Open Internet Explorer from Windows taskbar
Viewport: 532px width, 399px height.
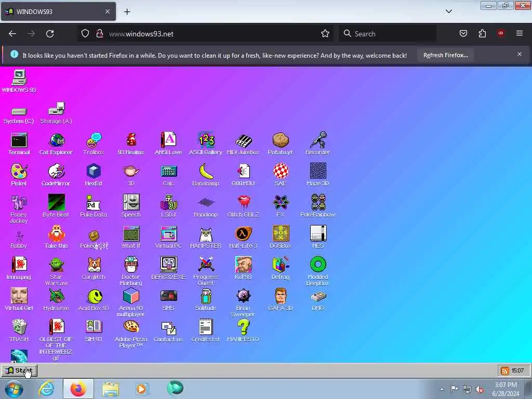(x=46, y=389)
